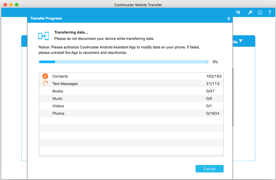Click the Transfer Progress dialog title
Image resolution: width=276 pixels, height=180 pixels.
click(46, 18)
